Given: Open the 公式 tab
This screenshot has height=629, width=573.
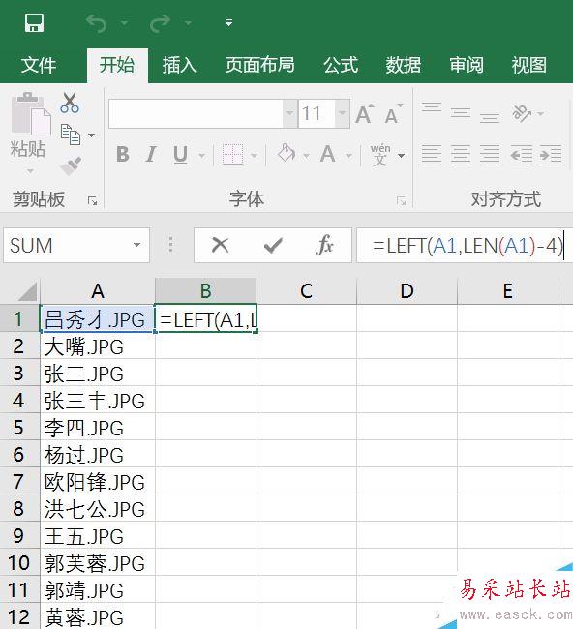Looking at the screenshot, I should 341,65.
